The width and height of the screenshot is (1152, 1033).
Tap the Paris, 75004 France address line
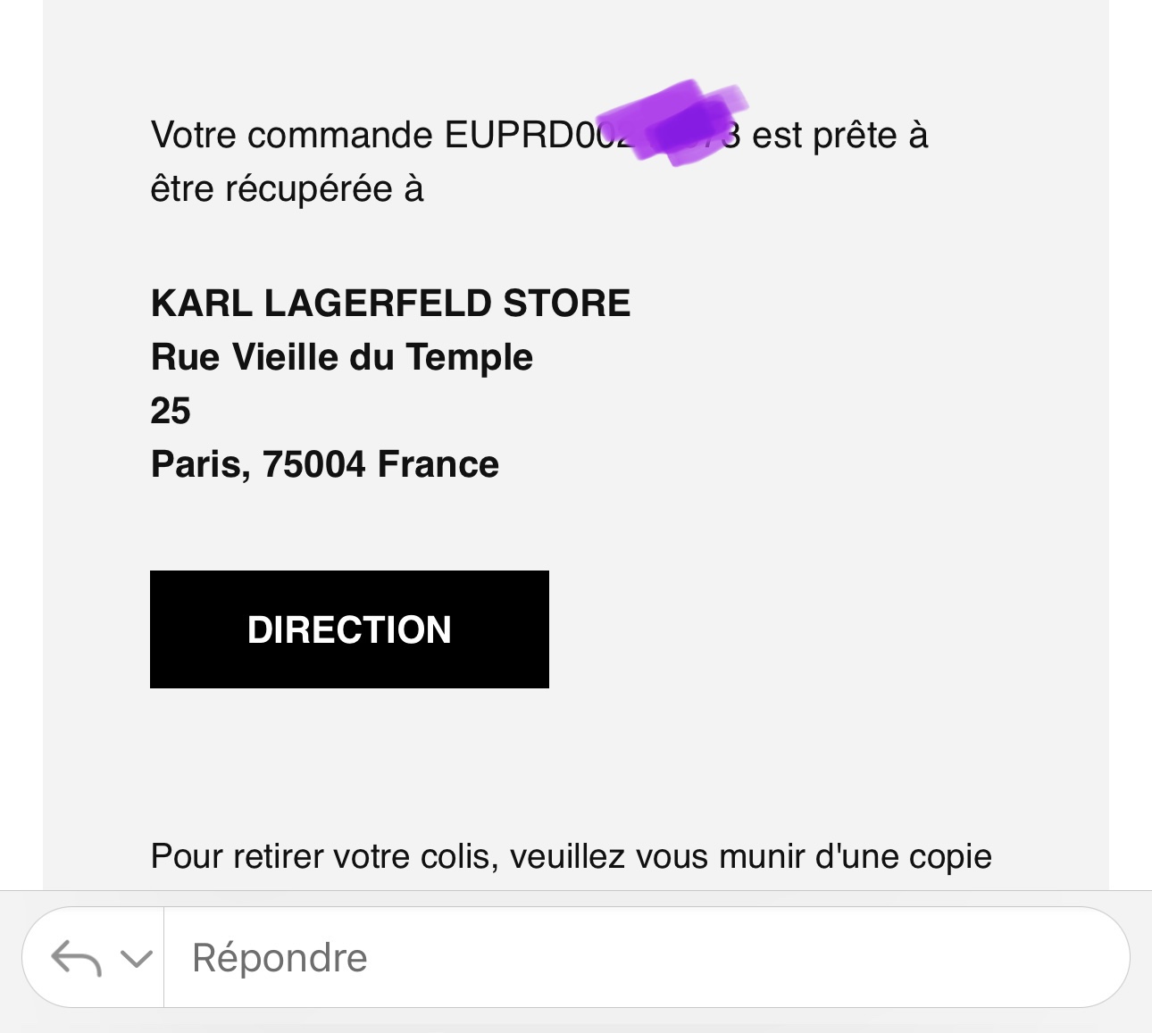(x=325, y=464)
